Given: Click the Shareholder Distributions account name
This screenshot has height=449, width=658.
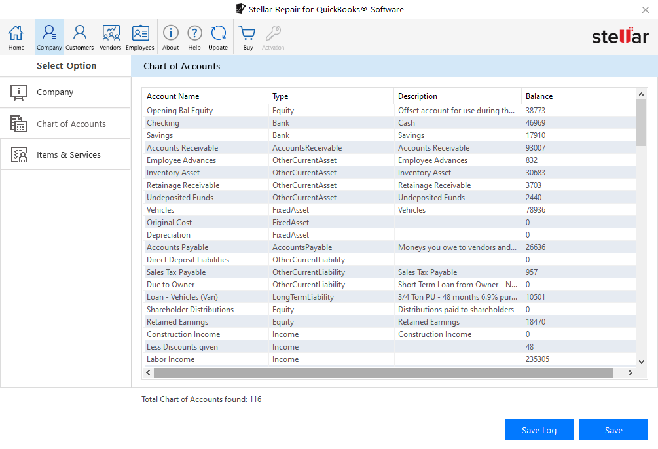Looking at the screenshot, I should point(190,310).
